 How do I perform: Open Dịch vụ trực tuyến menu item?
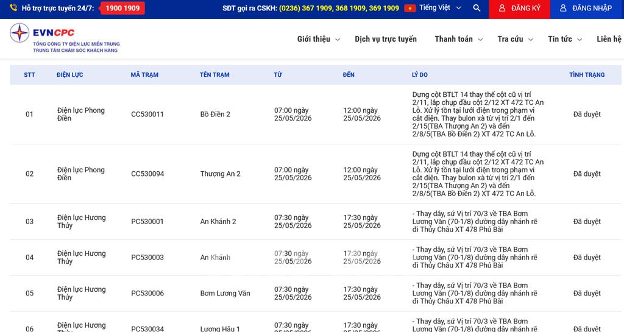pyautogui.click(x=386, y=39)
